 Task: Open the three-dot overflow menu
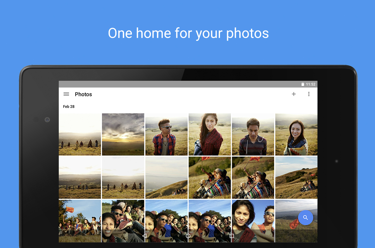point(309,94)
